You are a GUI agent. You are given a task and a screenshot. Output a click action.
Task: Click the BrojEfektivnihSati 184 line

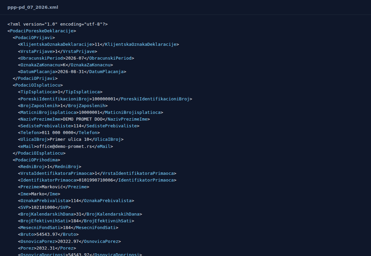[76, 221]
